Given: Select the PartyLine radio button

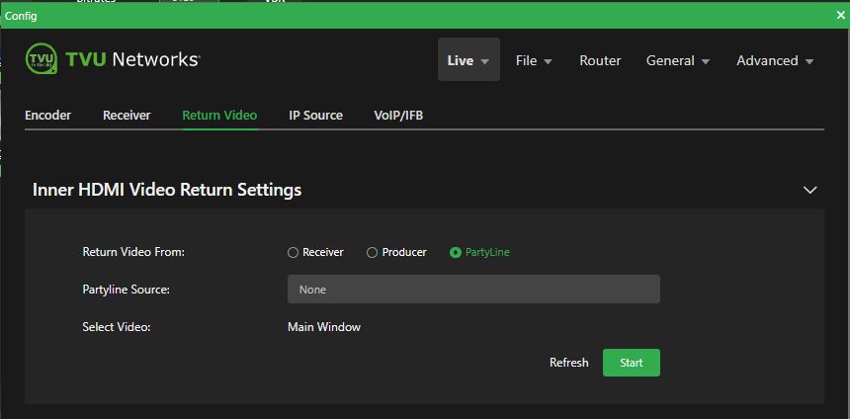Looking at the screenshot, I should (456, 253).
